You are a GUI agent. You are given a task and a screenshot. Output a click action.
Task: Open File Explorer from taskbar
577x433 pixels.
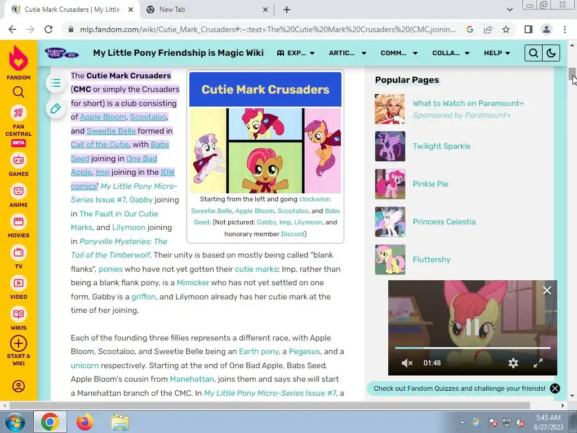pos(121,423)
